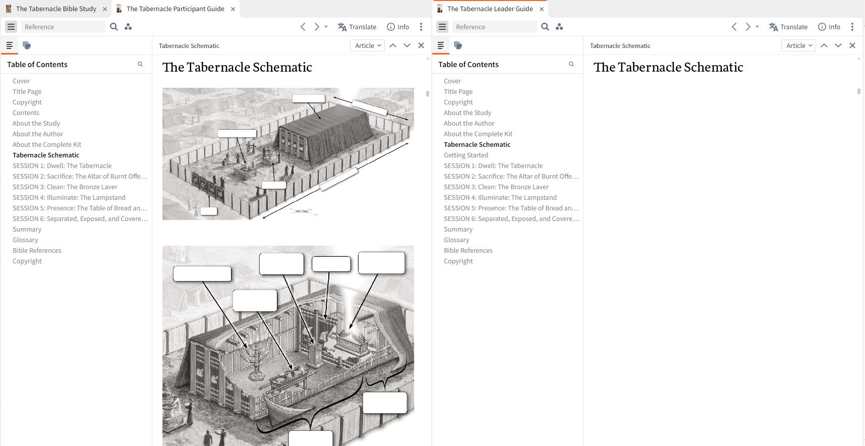Click the tabernacle courtyard schematic image

(x=288, y=154)
